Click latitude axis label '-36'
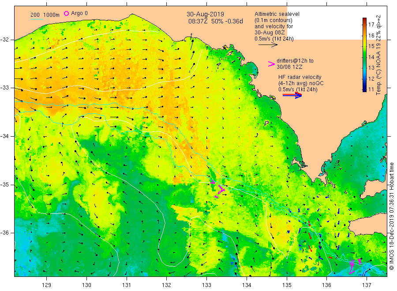Image resolution: width=397 pixels, height=291 pixels. coord(5,233)
